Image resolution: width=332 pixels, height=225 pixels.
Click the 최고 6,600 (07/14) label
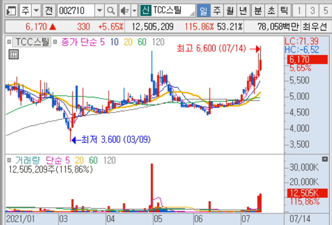coord(211,48)
